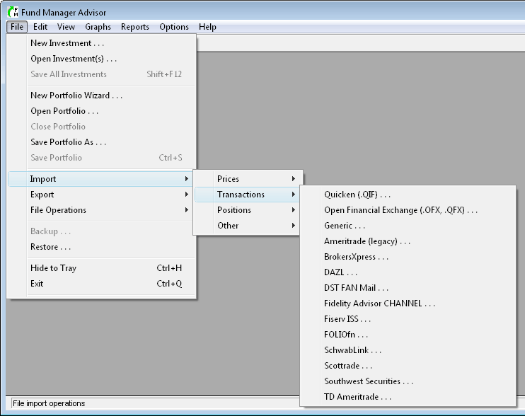Screen dimensions: 525x416
Task: Select Ameritrade (legacy) import
Action: tap(408, 241)
